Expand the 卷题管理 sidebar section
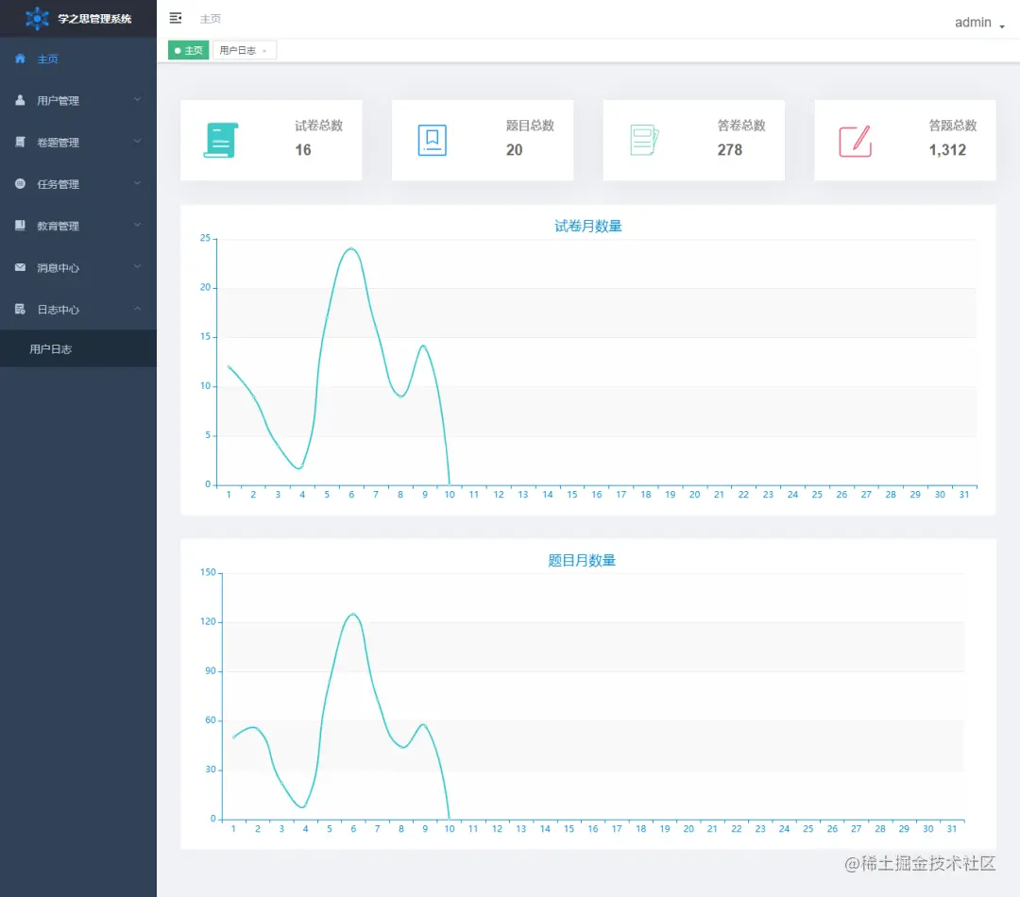This screenshot has height=897, width=1020. click(78, 142)
